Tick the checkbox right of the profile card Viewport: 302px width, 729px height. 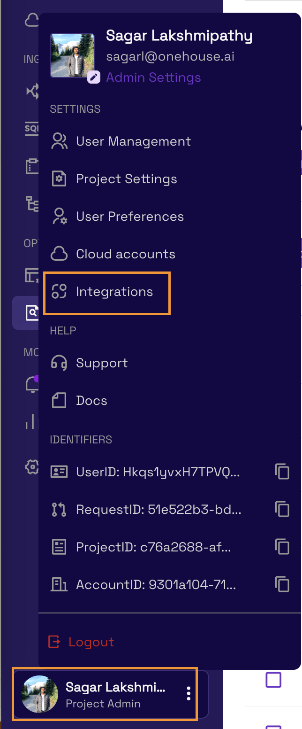click(273, 680)
